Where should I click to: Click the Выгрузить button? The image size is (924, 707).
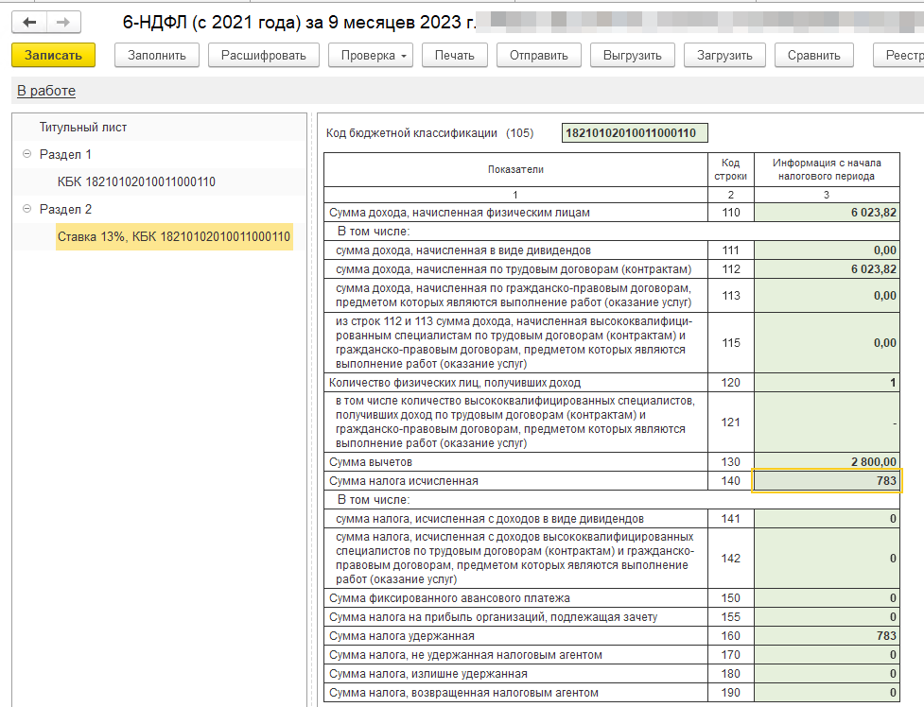(633, 56)
